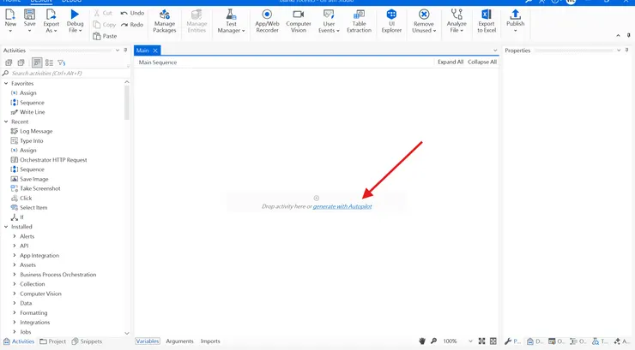Screen dimensions: 635x350
Task: Collapse the Recent group
Action: click(6, 122)
